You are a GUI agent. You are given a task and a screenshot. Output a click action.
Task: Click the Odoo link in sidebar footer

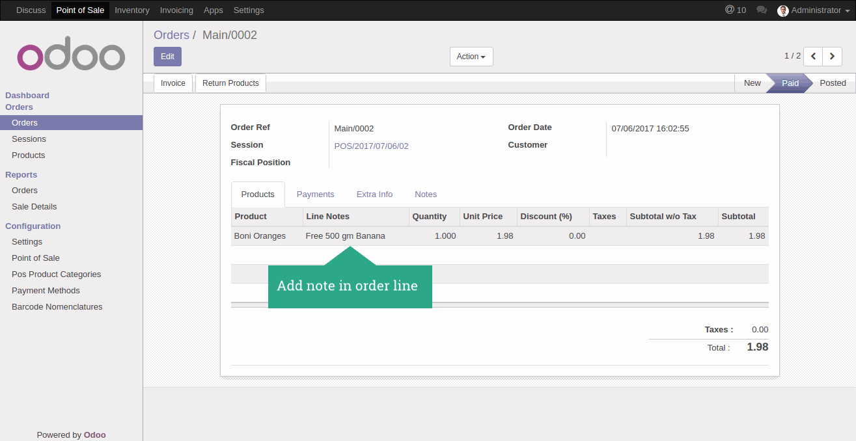(x=95, y=435)
